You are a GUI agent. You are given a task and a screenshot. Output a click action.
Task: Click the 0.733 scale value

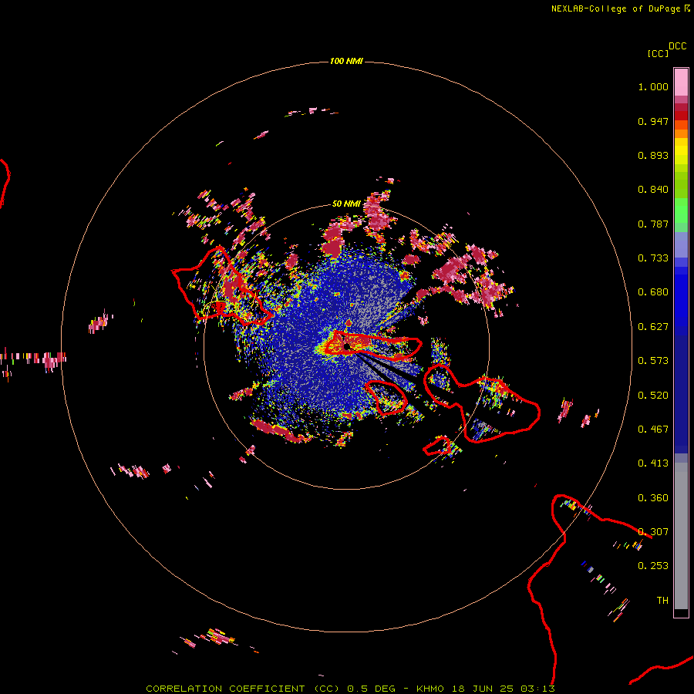[x=653, y=258]
